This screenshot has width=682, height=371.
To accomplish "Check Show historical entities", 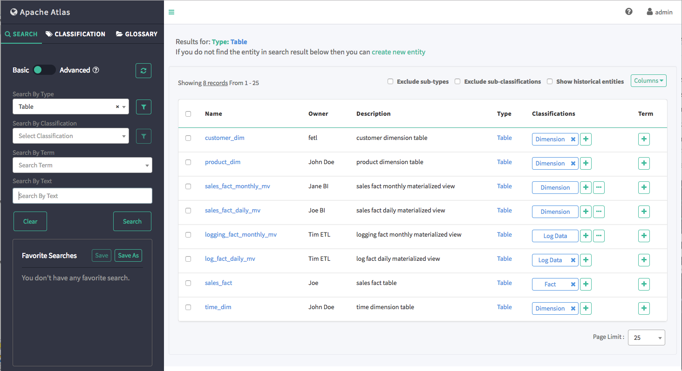I will click(550, 81).
